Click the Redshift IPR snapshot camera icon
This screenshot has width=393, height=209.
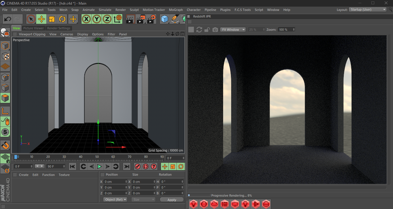click(x=215, y=30)
